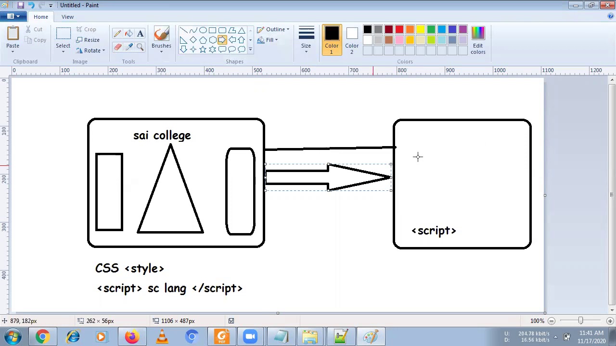
Task: Expand the Select dropdown arrow
Action: 63,52
